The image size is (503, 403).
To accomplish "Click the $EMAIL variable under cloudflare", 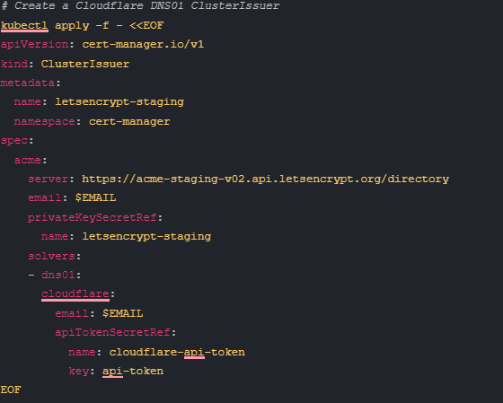I will click(123, 313).
